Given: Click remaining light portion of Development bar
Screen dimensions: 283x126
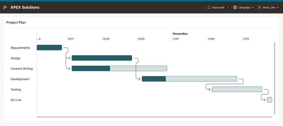Looking at the screenshot, I should click(x=201, y=79).
